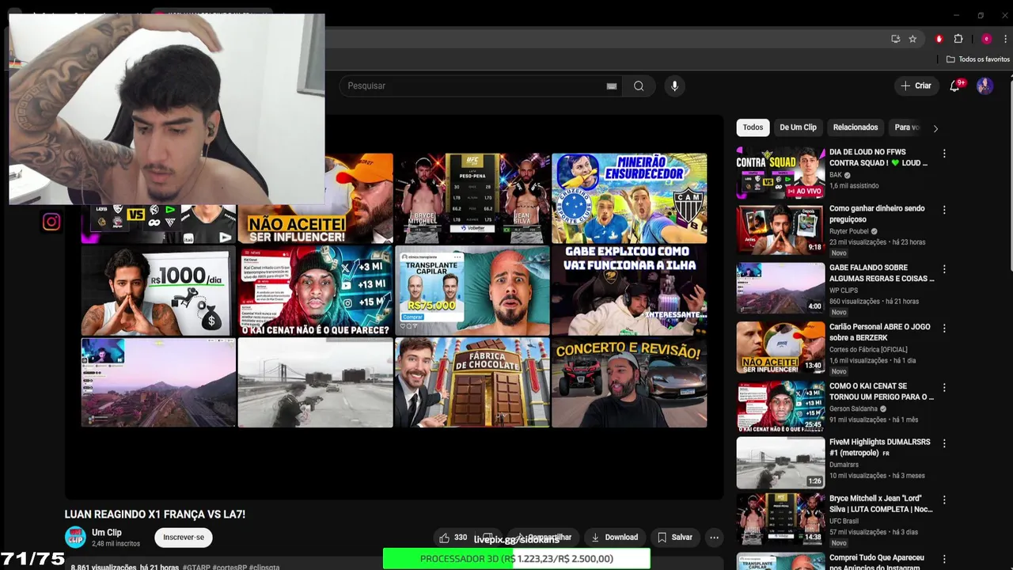Open UFC Bryce vs Jean endscreen thumbnail
1013x570 pixels.
click(x=472, y=198)
